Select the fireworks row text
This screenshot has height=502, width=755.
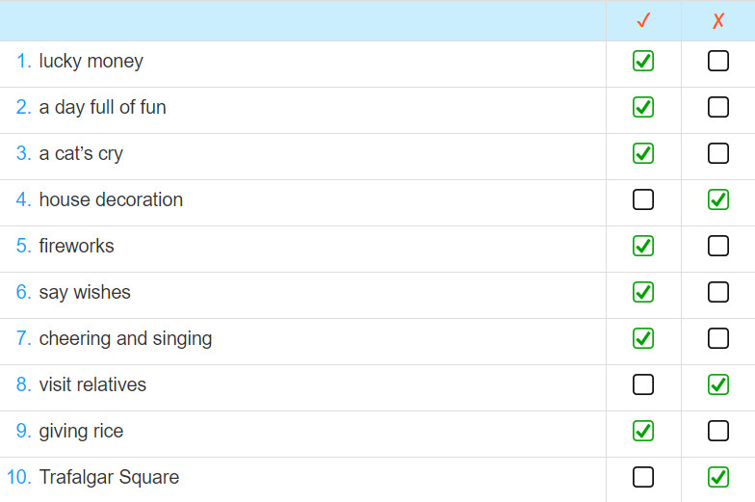click(76, 246)
